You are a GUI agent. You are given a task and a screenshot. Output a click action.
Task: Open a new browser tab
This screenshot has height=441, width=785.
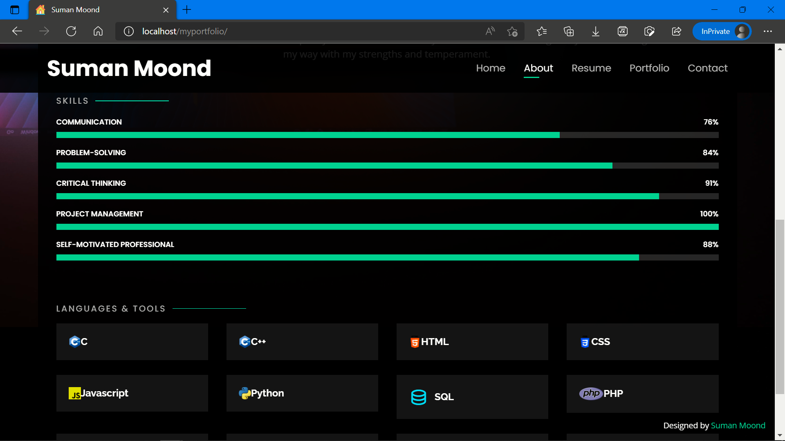coord(187,10)
